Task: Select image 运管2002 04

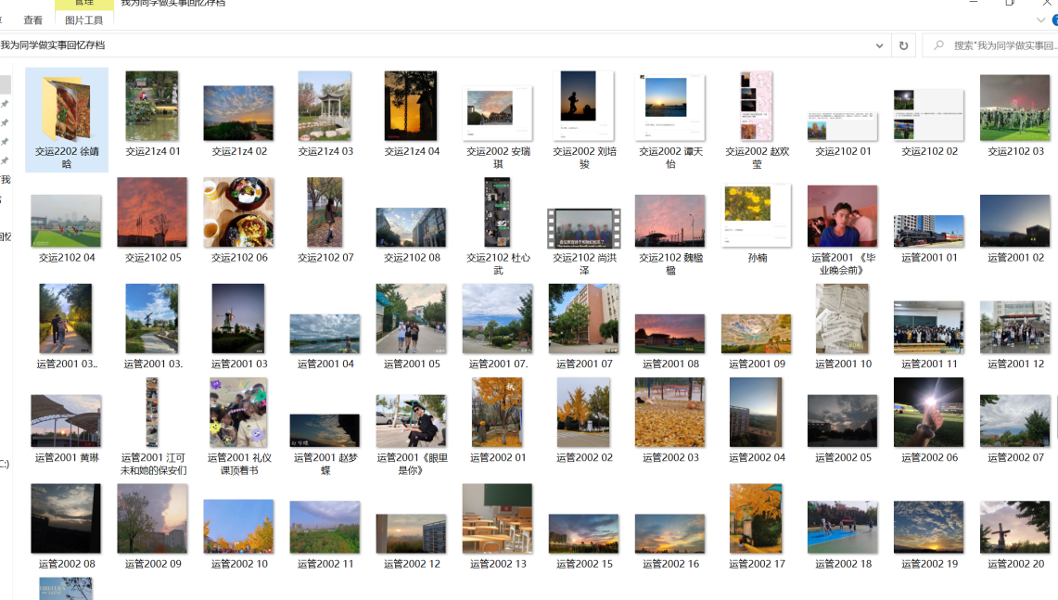Action: coord(757,413)
